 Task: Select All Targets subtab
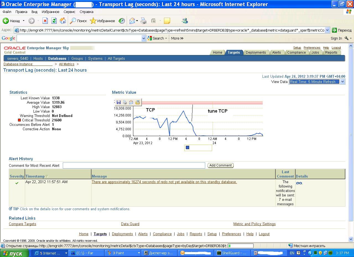tap(116, 59)
